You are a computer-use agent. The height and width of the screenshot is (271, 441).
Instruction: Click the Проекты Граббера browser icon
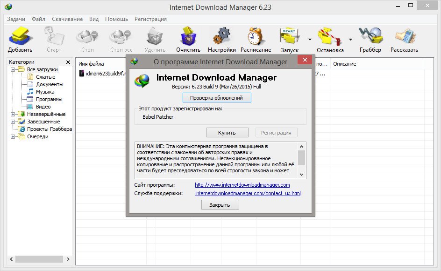click(x=21, y=129)
